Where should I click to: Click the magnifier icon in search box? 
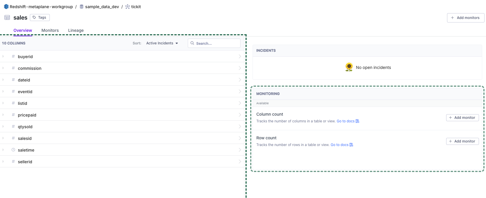tap(192, 43)
